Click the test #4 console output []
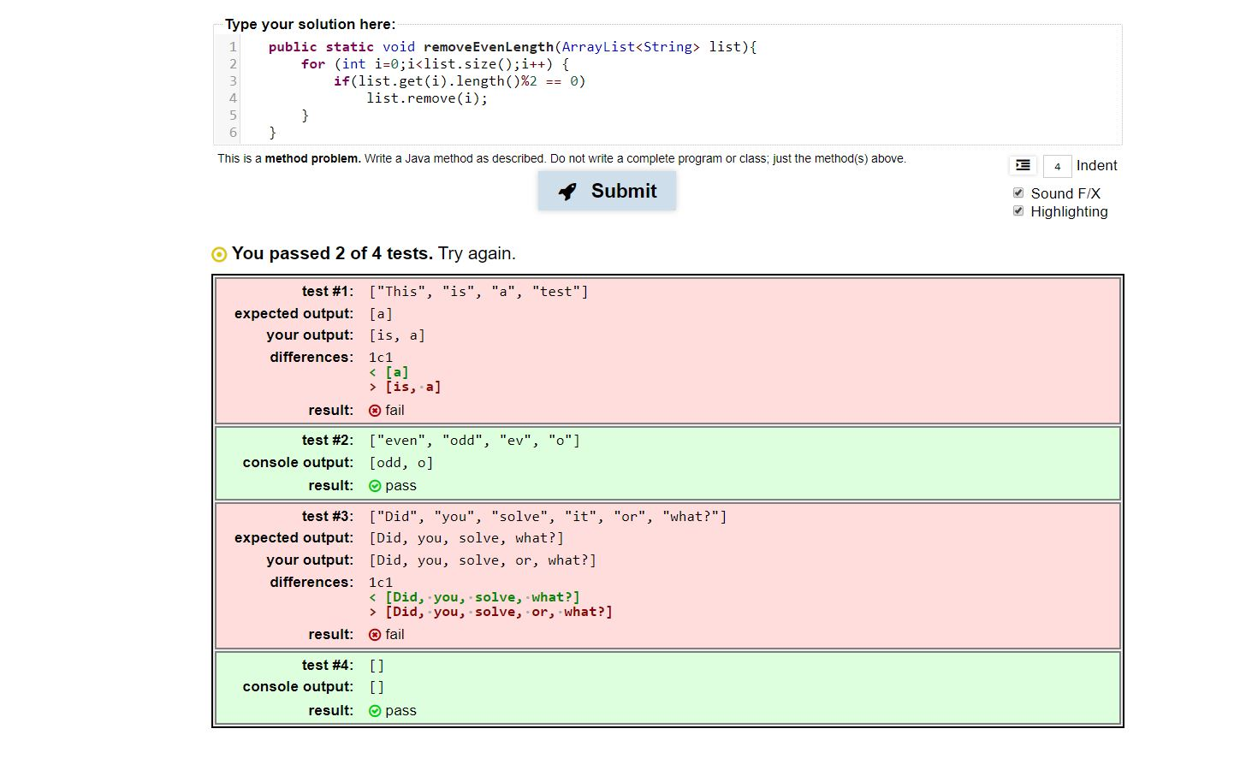The image size is (1246, 782). click(377, 687)
